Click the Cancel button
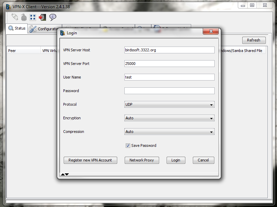 (x=203, y=160)
